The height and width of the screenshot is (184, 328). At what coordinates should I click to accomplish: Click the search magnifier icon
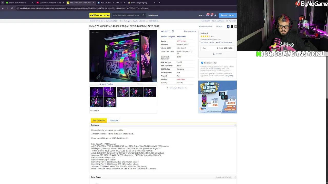143,15
